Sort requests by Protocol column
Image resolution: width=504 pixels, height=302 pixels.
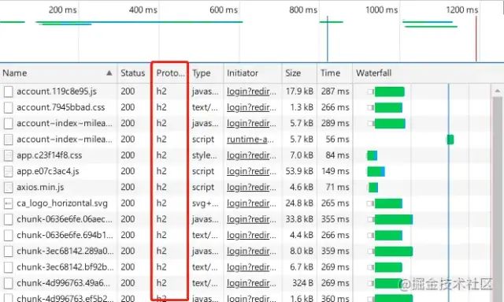coord(170,73)
